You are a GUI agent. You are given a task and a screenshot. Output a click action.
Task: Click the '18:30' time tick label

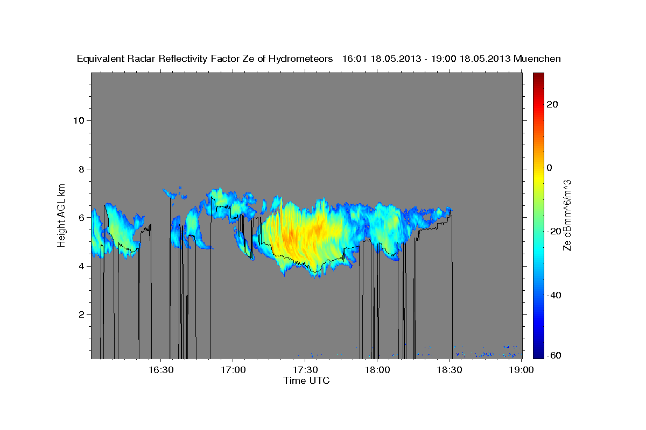(x=450, y=370)
